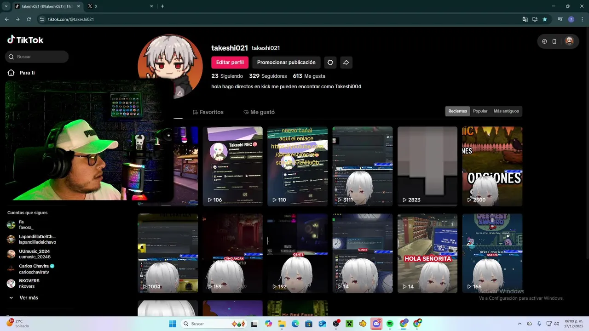This screenshot has height=331, width=589.
Task: Open video thumbnail with 106 views
Action: click(x=233, y=166)
